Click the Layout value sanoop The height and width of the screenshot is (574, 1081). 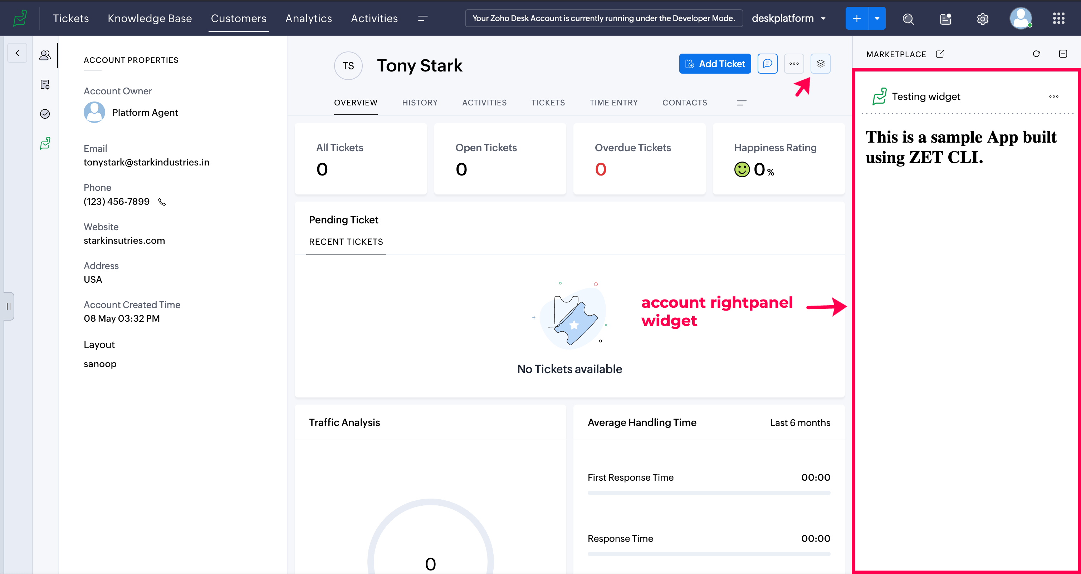[100, 364]
